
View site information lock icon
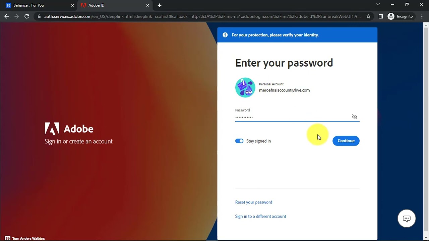pyautogui.click(x=39, y=16)
